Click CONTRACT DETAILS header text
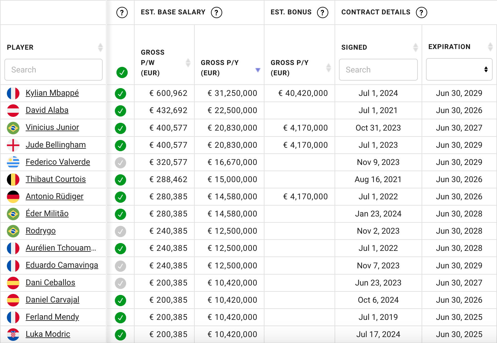The image size is (497, 343). pyautogui.click(x=376, y=12)
